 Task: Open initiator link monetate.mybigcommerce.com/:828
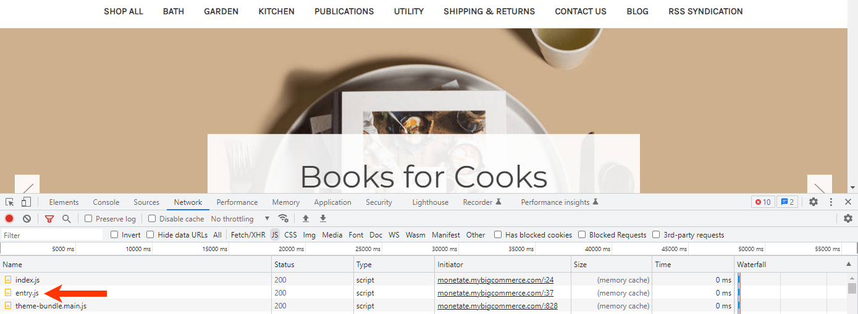tap(497, 306)
